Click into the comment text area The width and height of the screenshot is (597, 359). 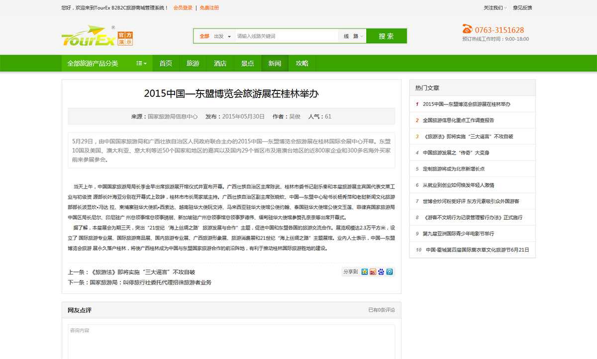231,342
